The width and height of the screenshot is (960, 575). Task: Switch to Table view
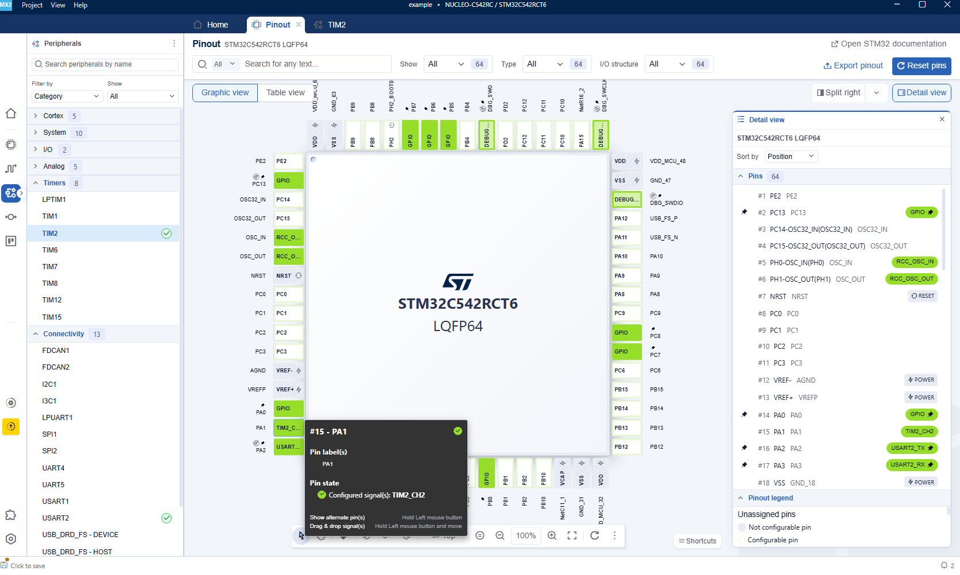[x=285, y=92]
